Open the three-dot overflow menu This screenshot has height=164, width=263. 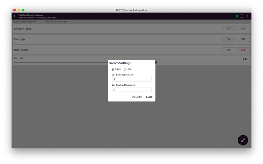click(247, 16)
